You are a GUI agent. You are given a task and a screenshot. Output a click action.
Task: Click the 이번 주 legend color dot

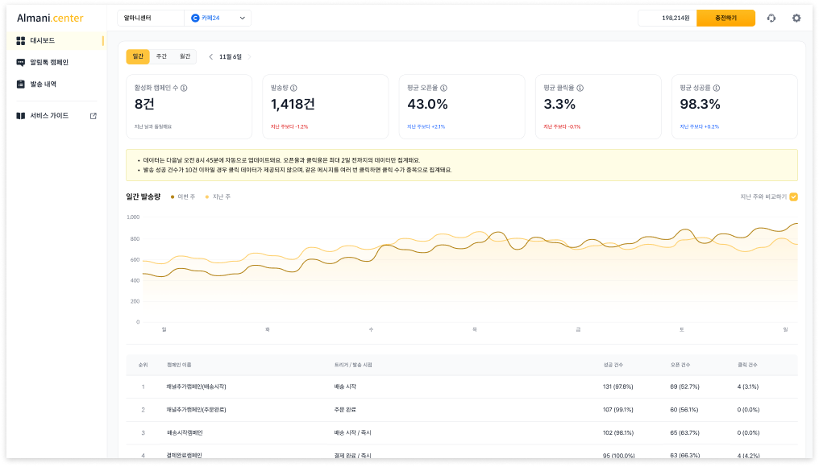point(172,197)
